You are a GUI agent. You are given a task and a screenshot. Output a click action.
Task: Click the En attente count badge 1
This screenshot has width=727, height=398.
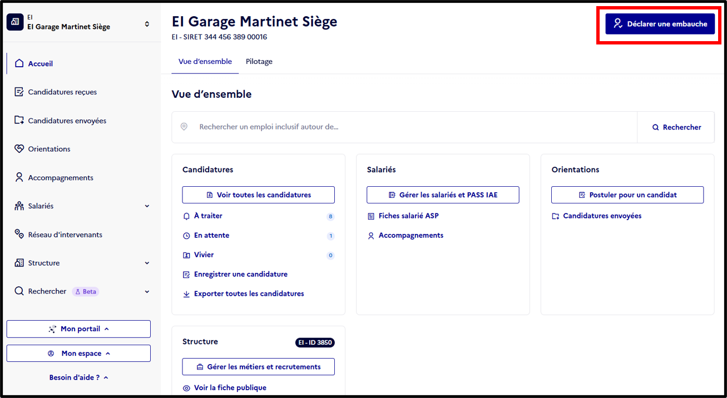(x=330, y=236)
